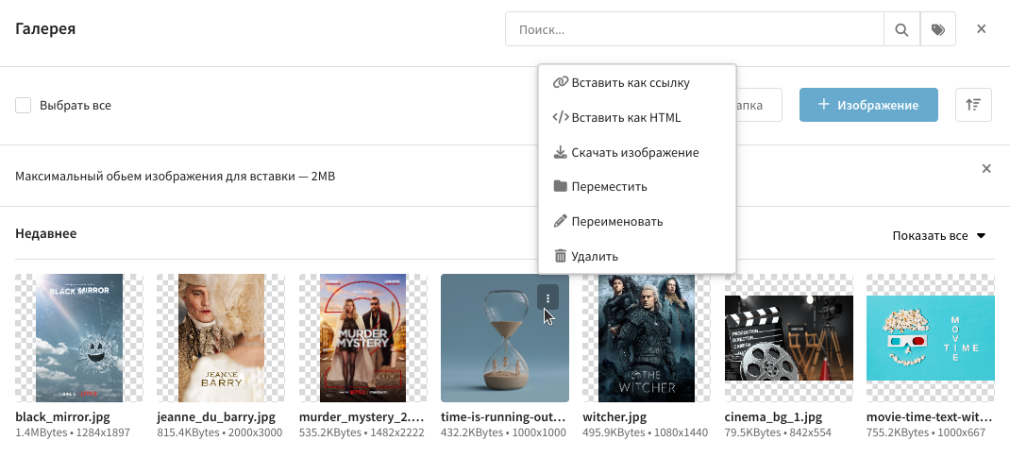1010x458 pixels.
Task: Click the partially hidden folder button
Action: pyautogui.click(x=759, y=105)
